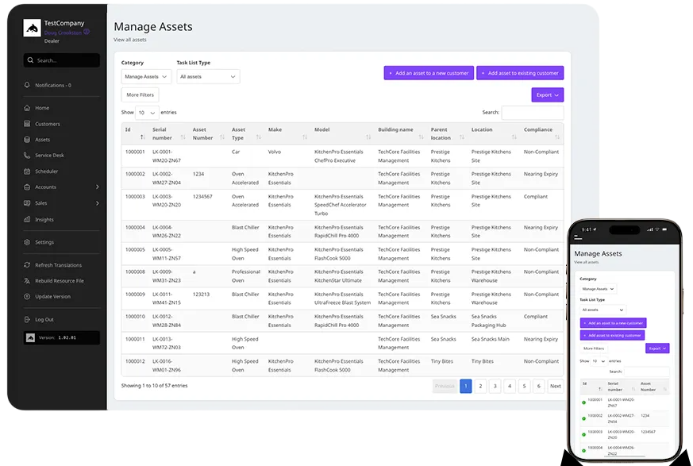Open the Home icon in sidebar
This screenshot has height=466, width=693.
[x=27, y=108]
